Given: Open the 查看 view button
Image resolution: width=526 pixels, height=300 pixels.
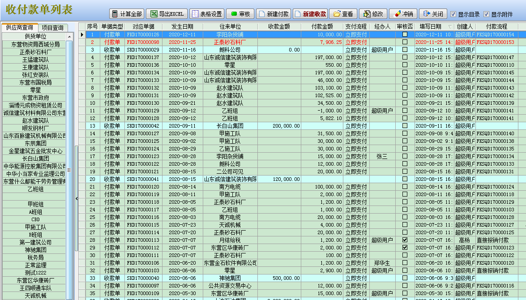Looking at the screenshot, I should (343, 14).
